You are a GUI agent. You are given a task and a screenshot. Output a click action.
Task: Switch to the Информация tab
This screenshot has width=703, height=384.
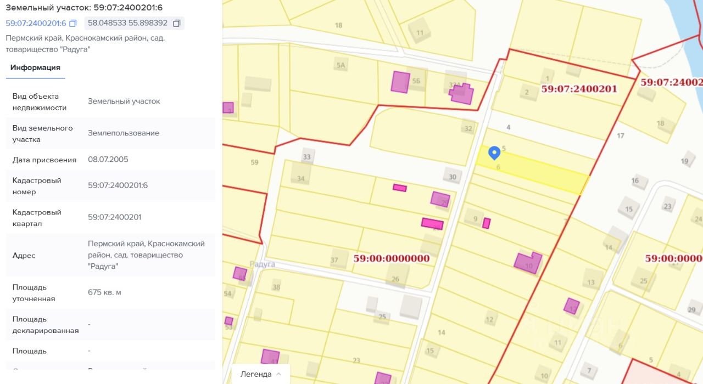click(x=35, y=68)
